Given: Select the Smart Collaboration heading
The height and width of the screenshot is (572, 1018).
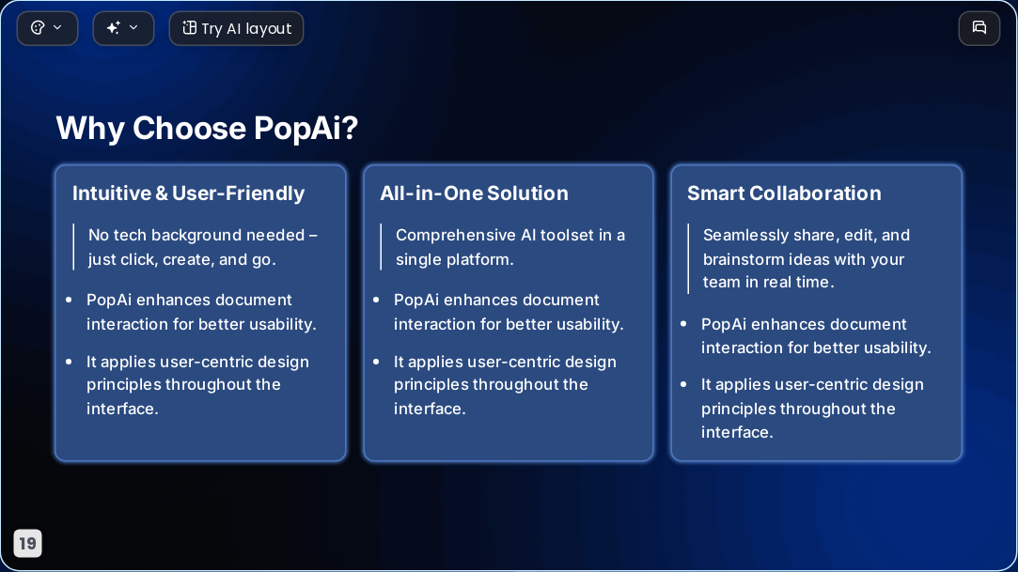Looking at the screenshot, I should coord(784,193).
